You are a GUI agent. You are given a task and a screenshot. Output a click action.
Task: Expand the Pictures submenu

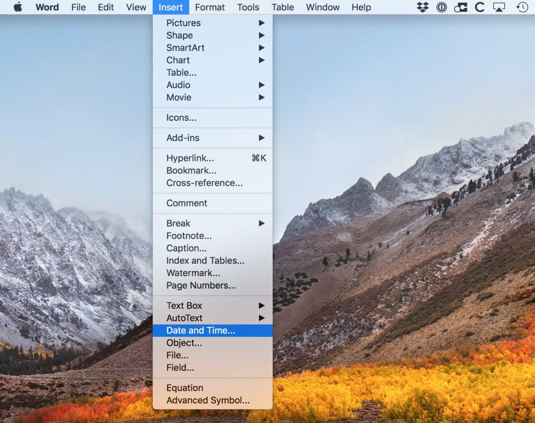coord(213,23)
